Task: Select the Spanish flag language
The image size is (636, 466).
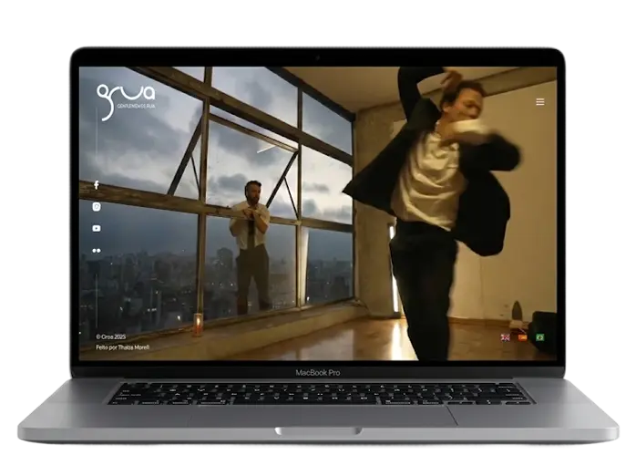Action: coord(522,337)
